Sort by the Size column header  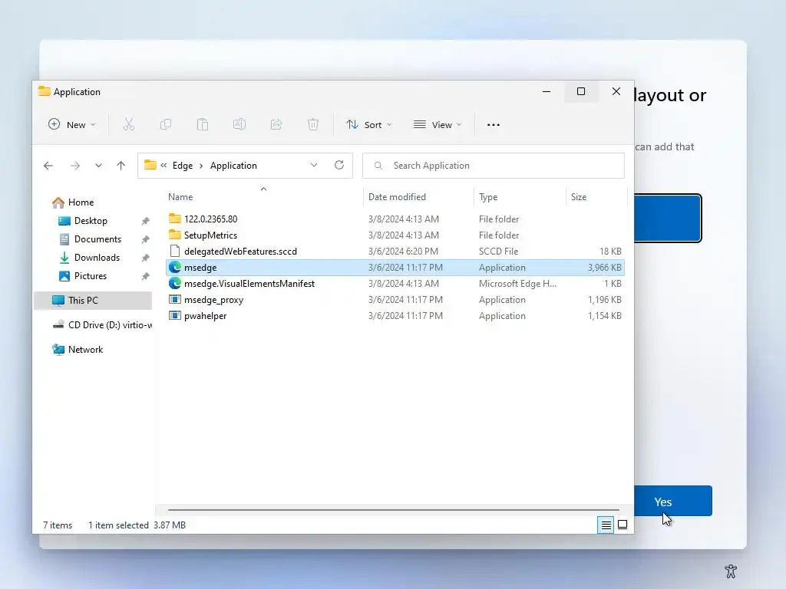596,197
